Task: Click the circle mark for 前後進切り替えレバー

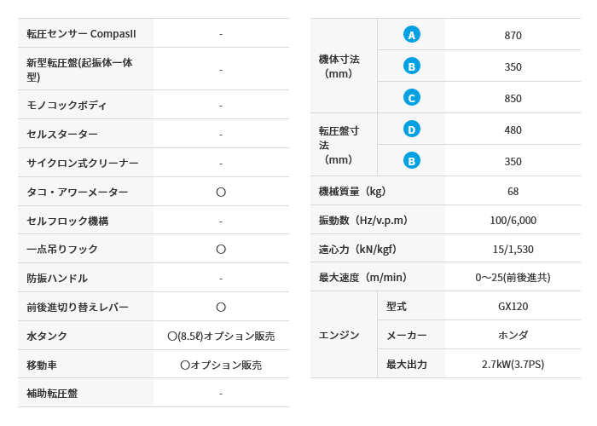Action: pyautogui.click(x=221, y=307)
